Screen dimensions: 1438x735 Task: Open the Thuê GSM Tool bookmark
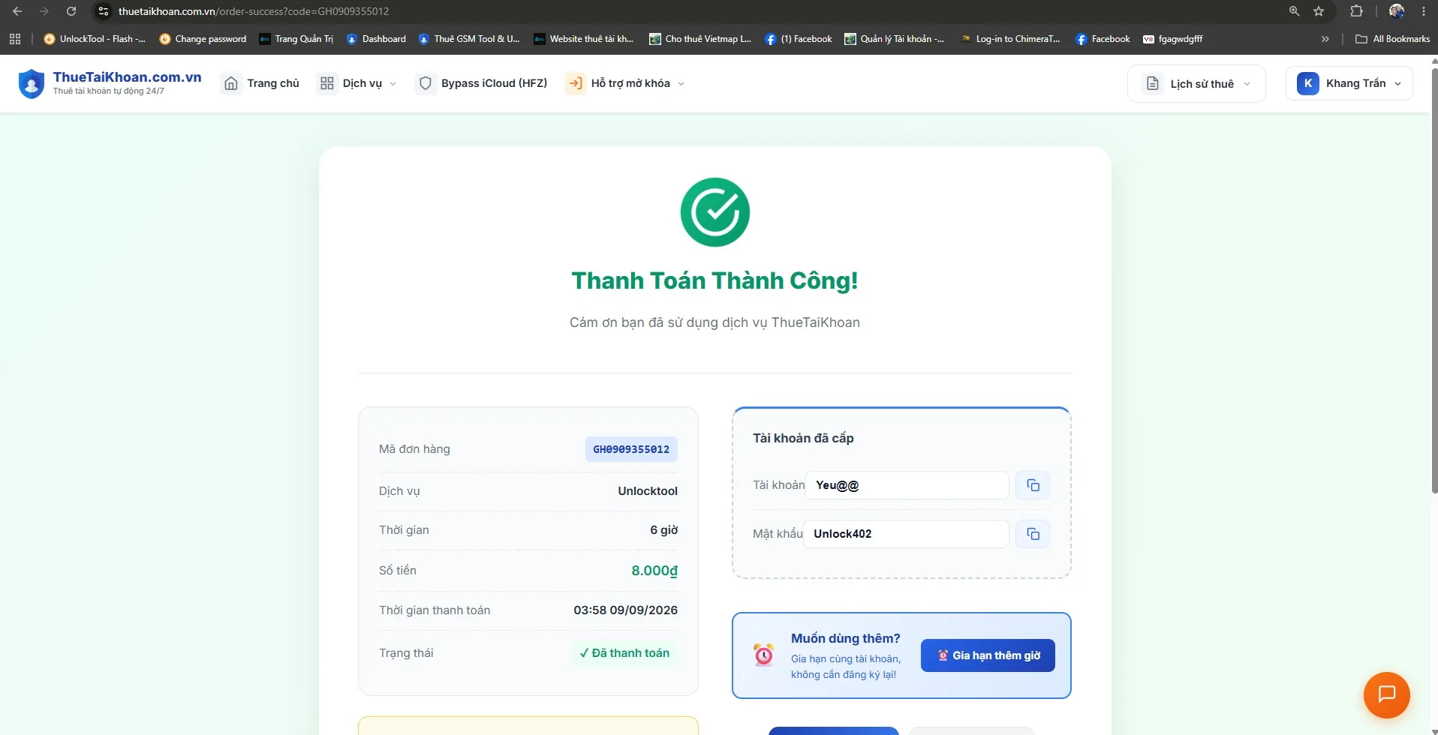click(469, 39)
